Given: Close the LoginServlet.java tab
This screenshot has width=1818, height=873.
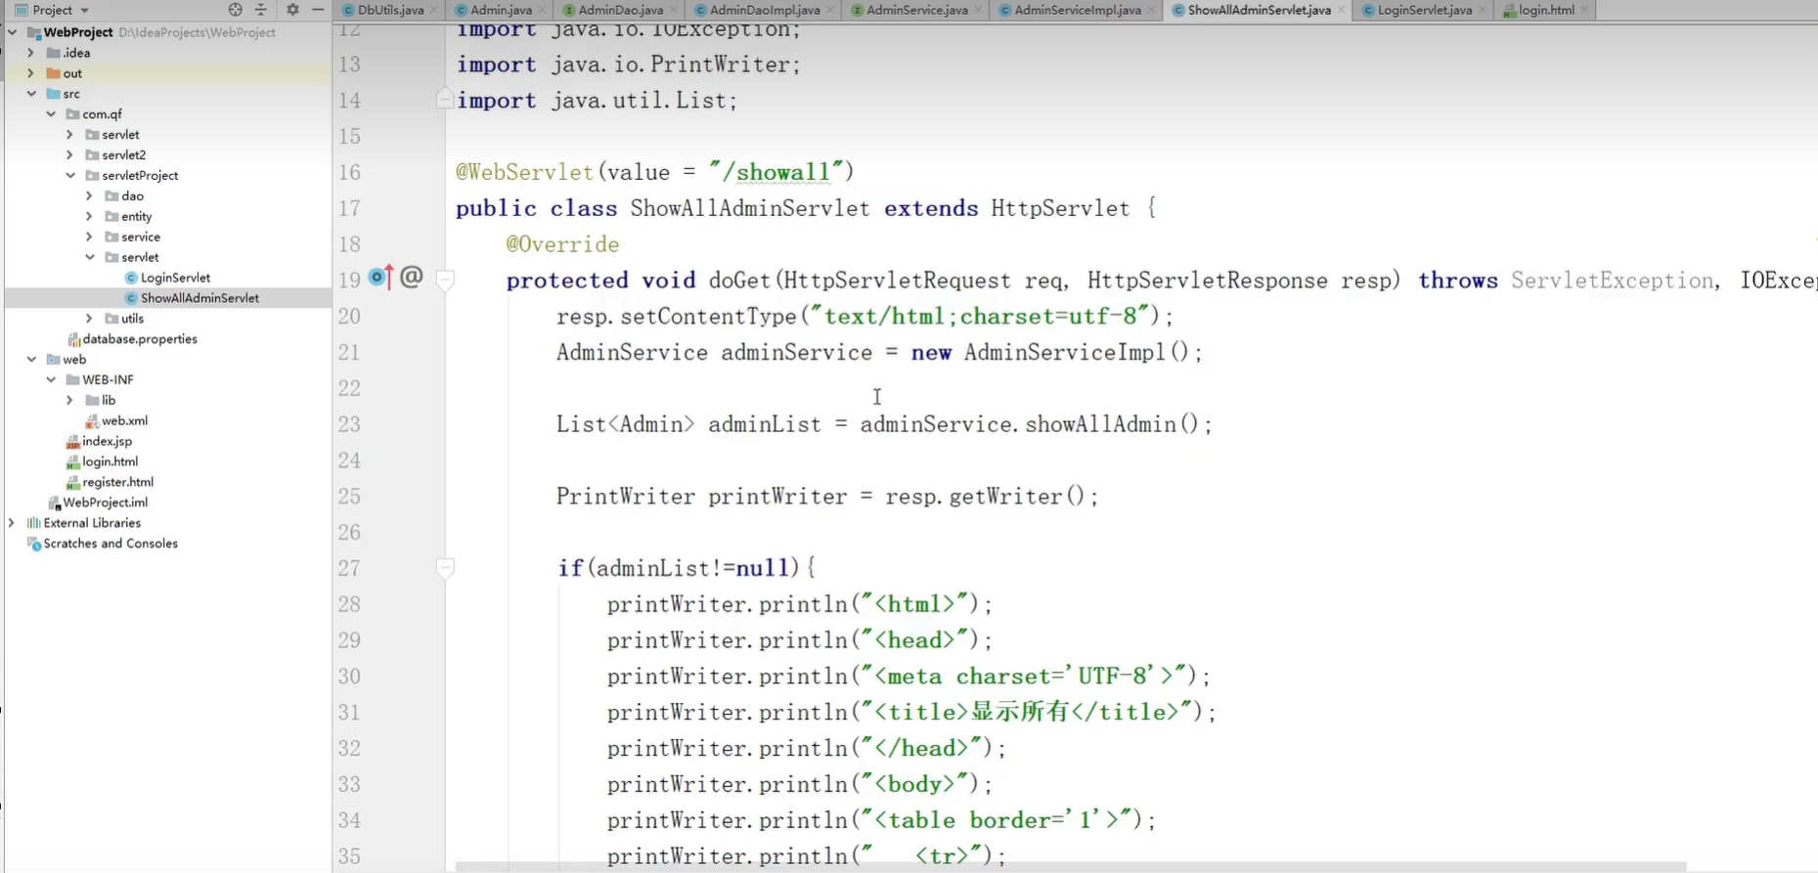Looking at the screenshot, I should coord(1483,10).
